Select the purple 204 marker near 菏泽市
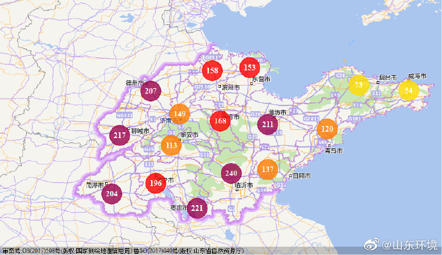The height and width of the screenshot is (255, 442). tap(112, 194)
